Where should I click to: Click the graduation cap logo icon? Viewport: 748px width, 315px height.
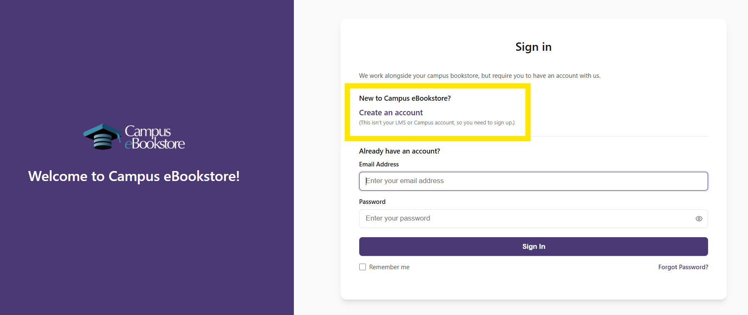click(x=102, y=136)
